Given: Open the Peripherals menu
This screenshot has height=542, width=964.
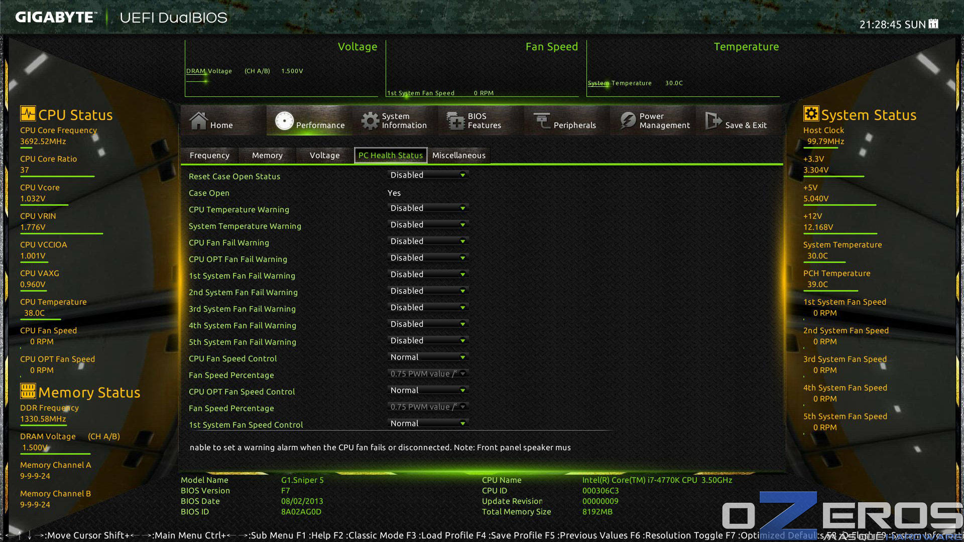Looking at the screenshot, I should click(567, 120).
